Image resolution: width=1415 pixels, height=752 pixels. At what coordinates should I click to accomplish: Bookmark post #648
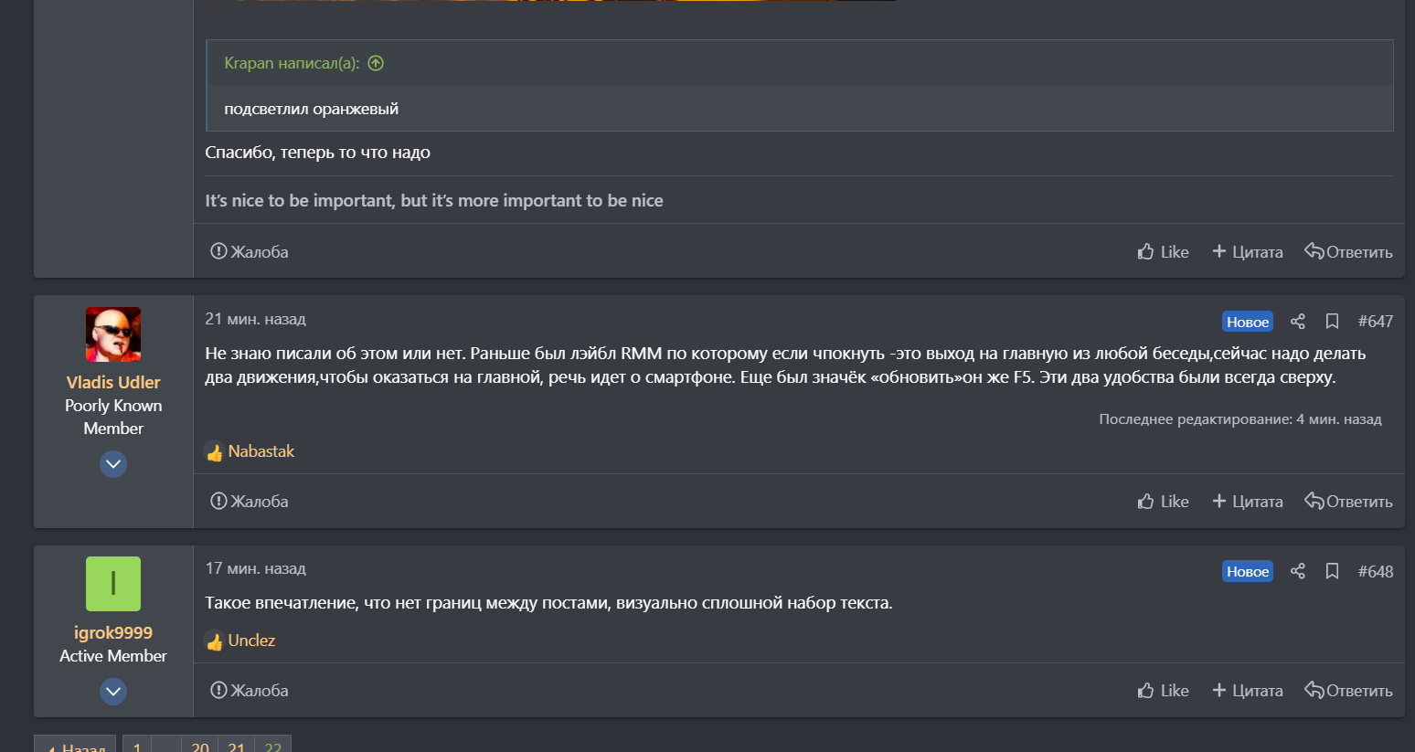tap(1332, 571)
